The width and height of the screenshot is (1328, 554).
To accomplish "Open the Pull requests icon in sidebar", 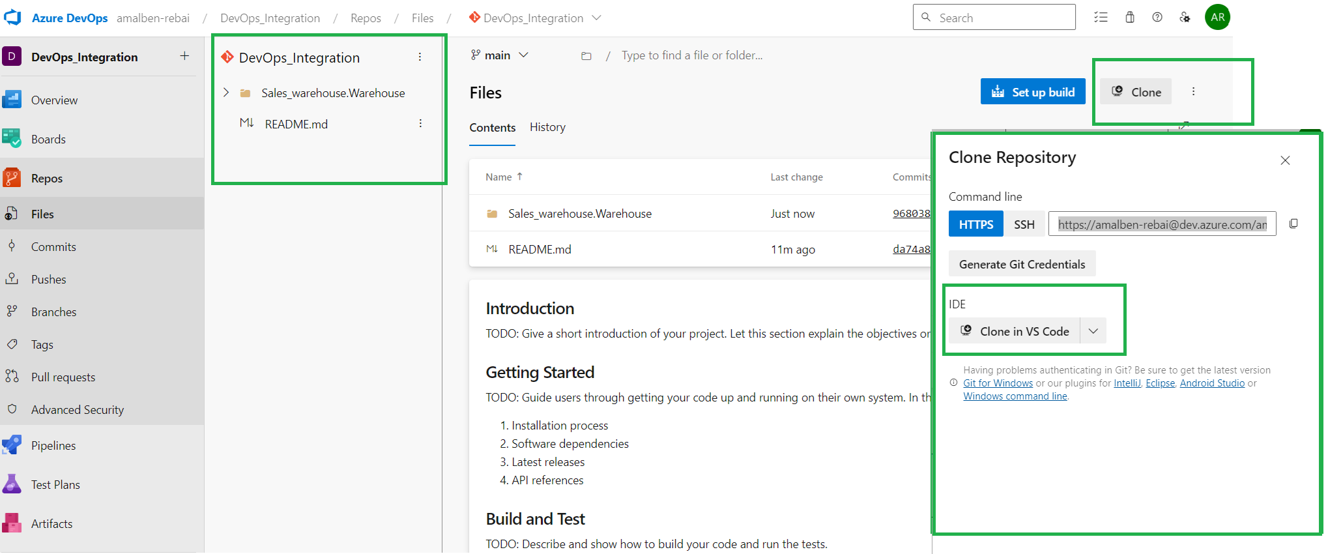I will (12, 377).
